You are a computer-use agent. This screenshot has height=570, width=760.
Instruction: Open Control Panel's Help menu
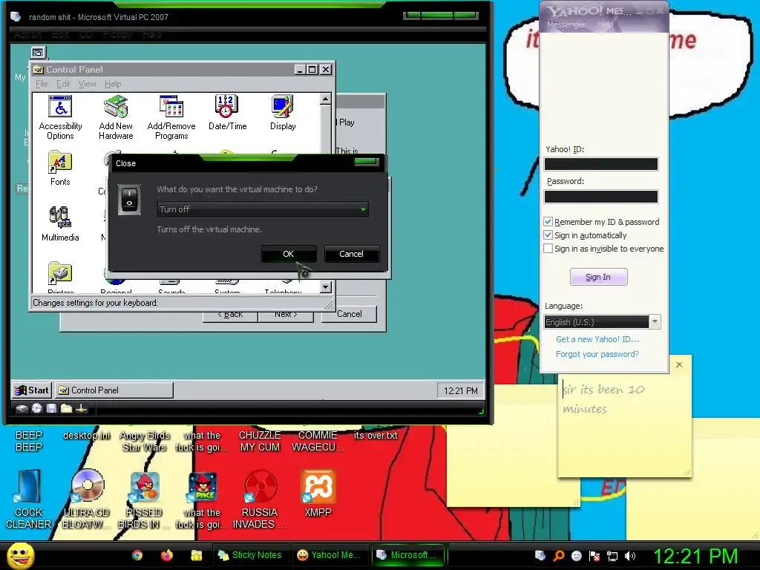(x=113, y=84)
